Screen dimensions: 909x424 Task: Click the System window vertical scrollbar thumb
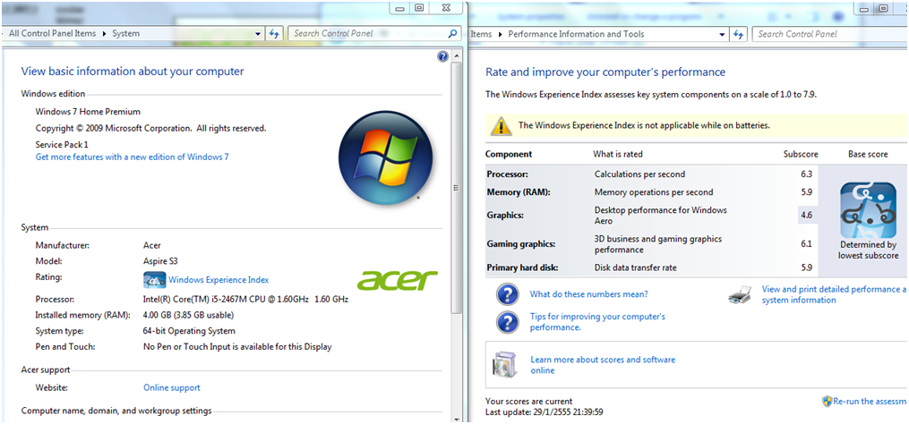coord(456,188)
